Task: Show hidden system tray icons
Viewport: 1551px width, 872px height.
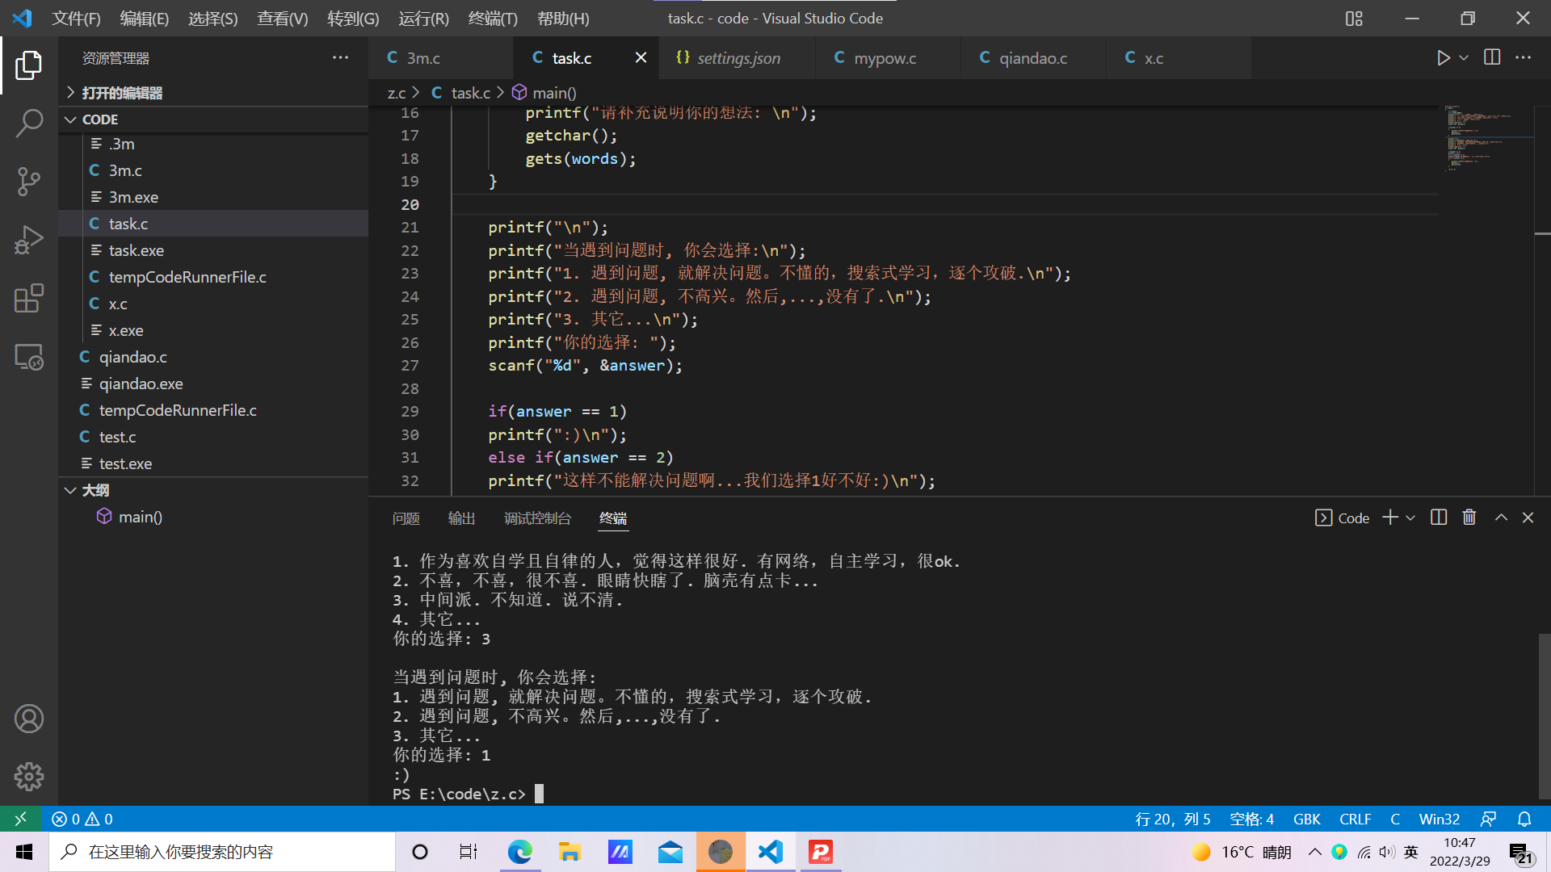Action: (x=1315, y=852)
